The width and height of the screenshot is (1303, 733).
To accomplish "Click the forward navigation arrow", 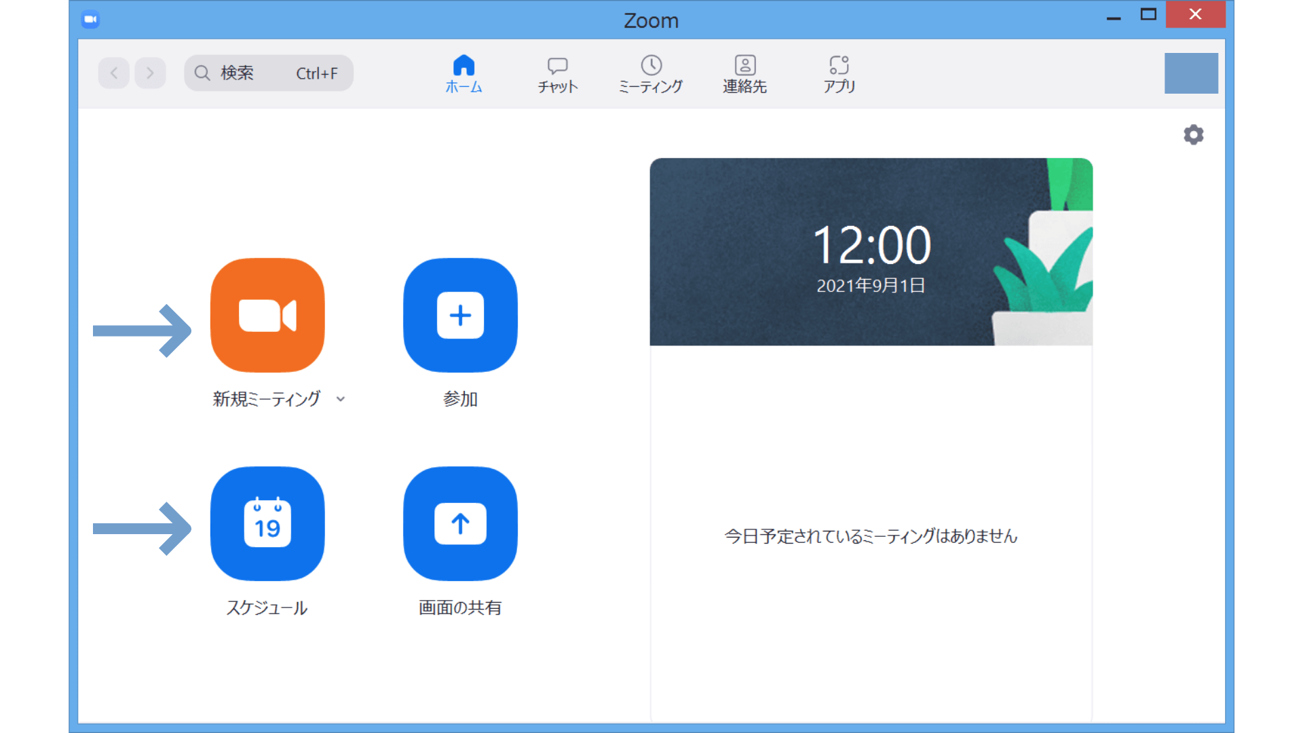I will (x=150, y=73).
